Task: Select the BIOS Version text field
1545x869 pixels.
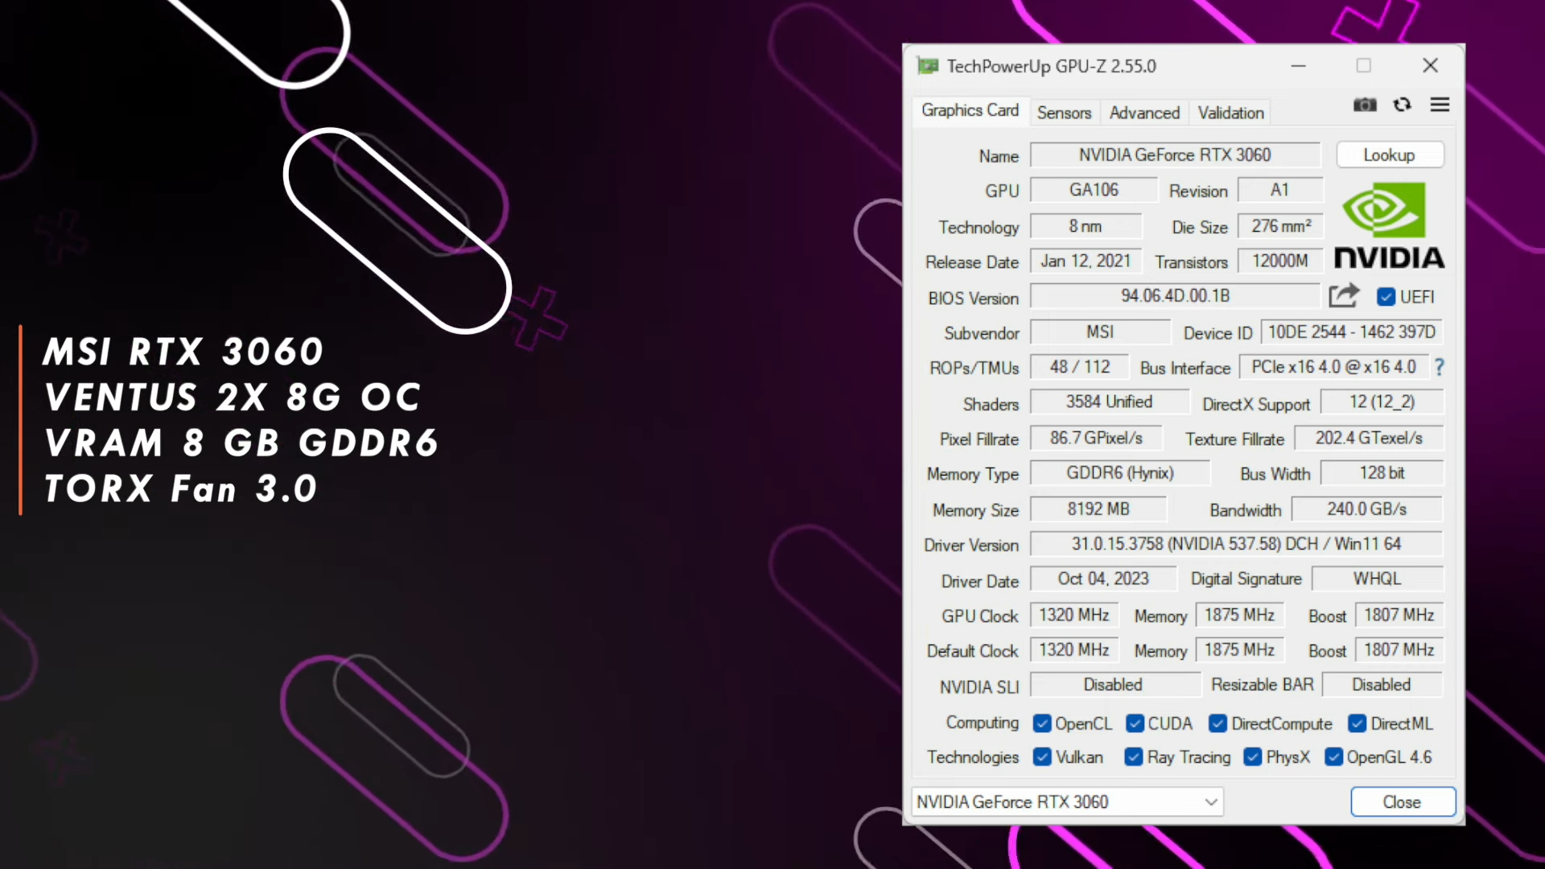Action: (1175, 295)
